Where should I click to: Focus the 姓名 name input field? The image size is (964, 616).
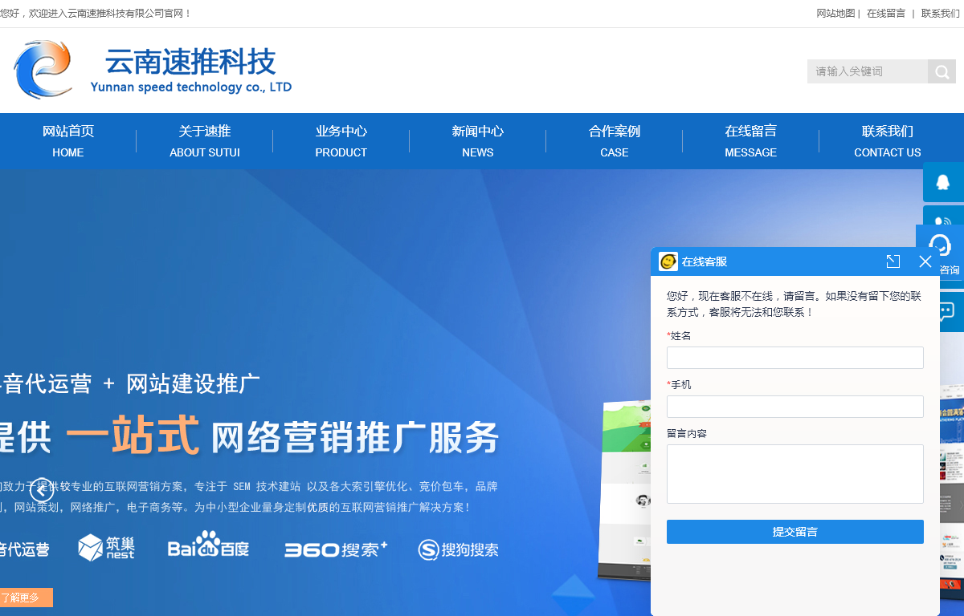[x=795, y=358]
